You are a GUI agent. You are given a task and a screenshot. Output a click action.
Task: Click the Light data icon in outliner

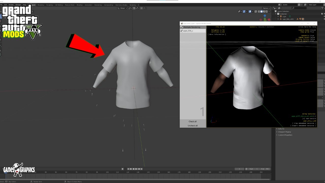pyautogui.click(x=290, y=17)
